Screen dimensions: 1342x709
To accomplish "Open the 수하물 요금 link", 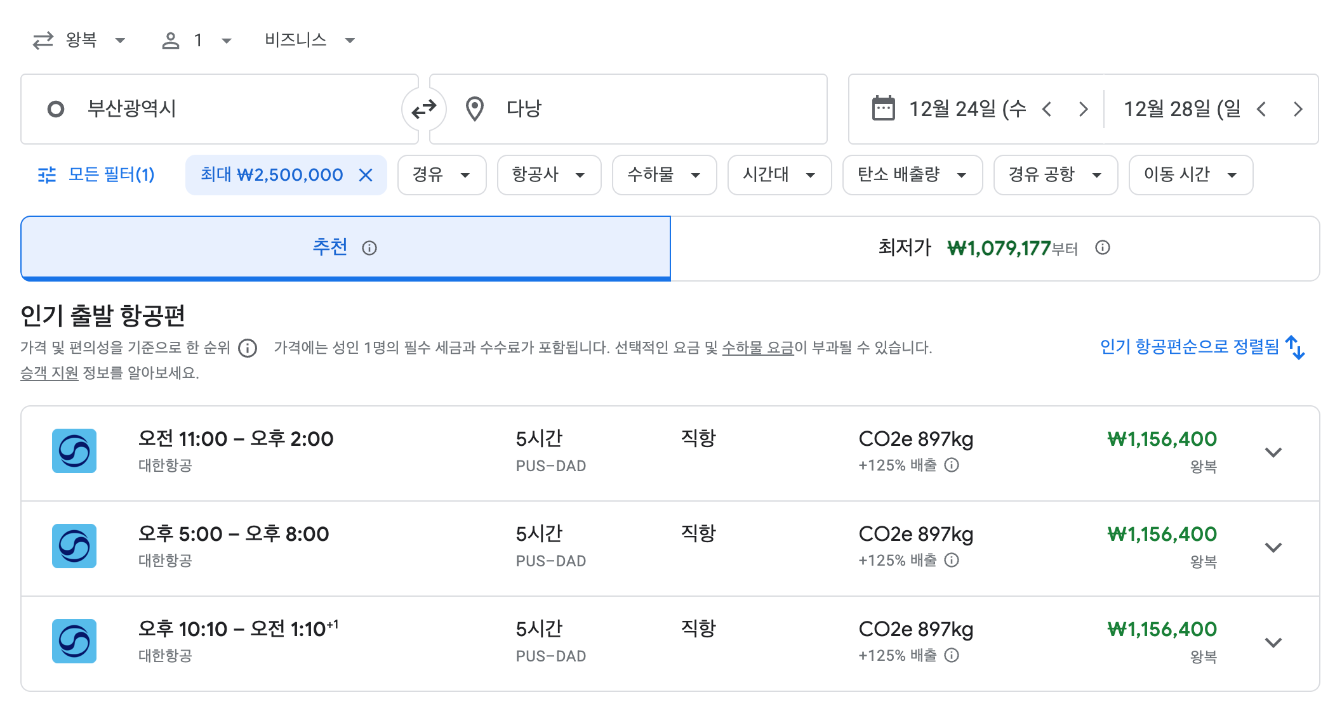I will pos(757,348).
